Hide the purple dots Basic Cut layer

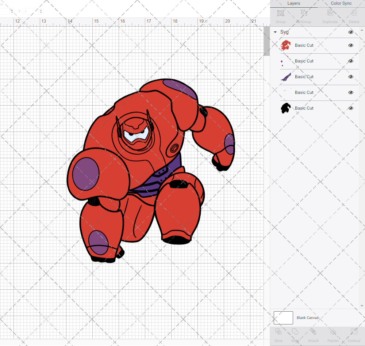[x=350, y=61]
